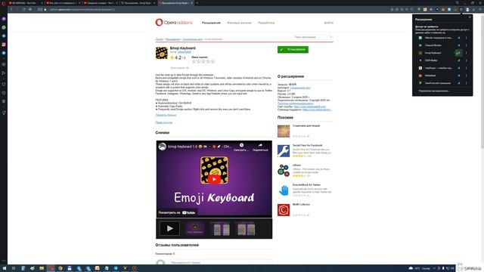Select the last screenshot thumbnail
Viewport: 484px width, 272px height.
point(246,228)
